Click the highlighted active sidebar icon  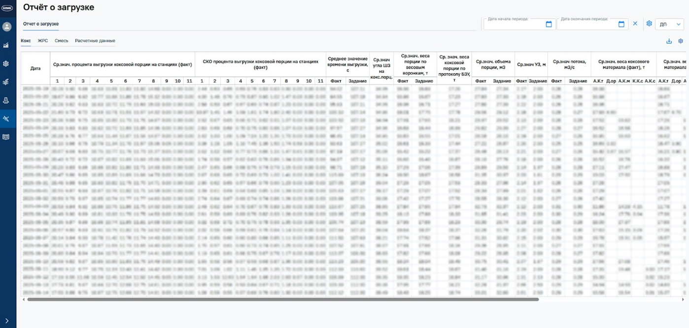point(6,119)
